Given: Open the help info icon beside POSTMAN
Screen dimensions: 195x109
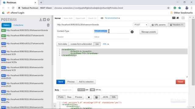Looking at the screenshot, I should click(48, 19).
